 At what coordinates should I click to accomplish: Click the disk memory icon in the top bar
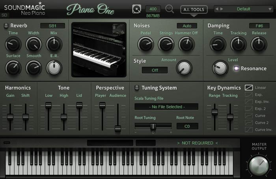tap(137, 9)
